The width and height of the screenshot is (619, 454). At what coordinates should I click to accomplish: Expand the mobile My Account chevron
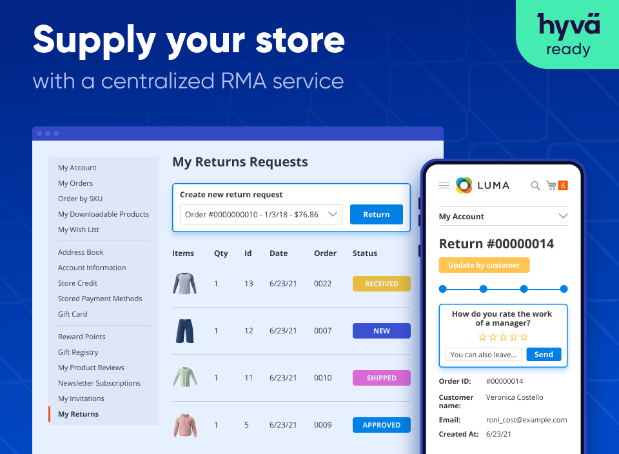[x=563, y=216]
